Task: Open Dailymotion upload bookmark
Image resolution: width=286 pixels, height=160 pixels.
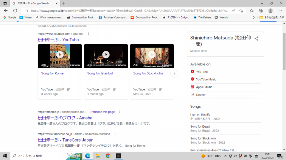Action: pyautogui.click(x=177, y=18)
